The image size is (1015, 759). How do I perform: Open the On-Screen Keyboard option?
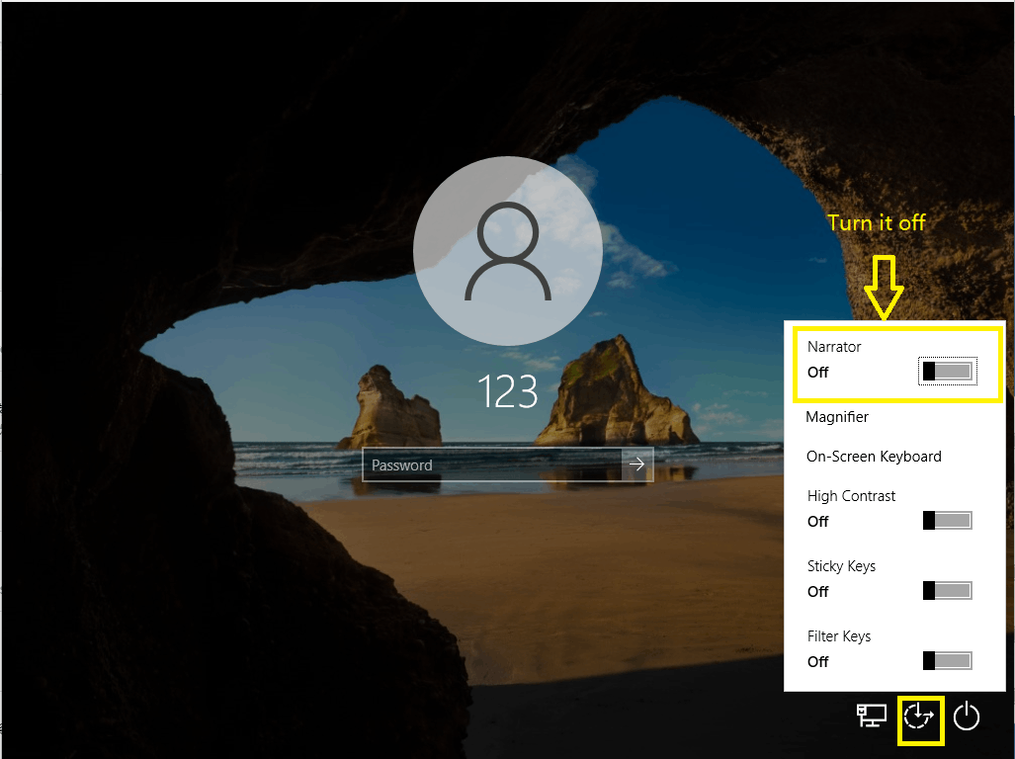click(x=874, y=457)
